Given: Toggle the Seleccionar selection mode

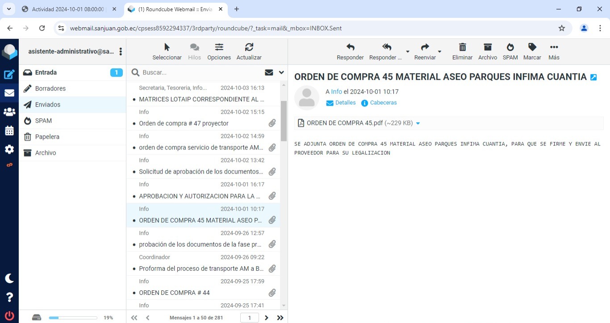Looking at the screenshot, I should click(167, 47).
